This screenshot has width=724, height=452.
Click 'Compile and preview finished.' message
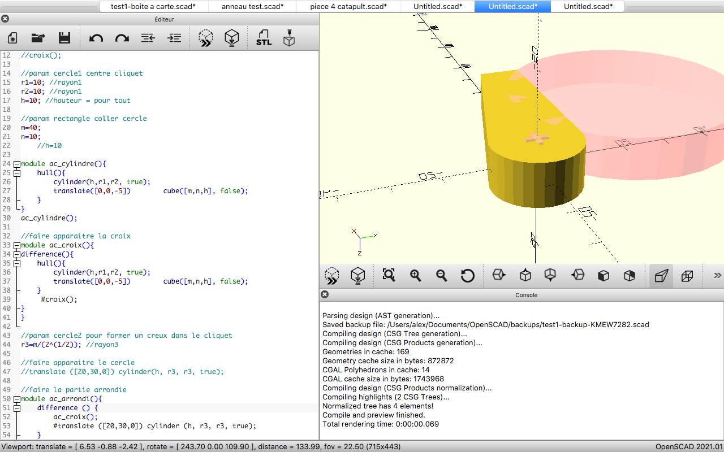373,415
